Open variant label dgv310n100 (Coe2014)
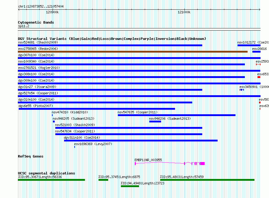The height and width of the screenshot is (198, 269). tap(36, 99)
